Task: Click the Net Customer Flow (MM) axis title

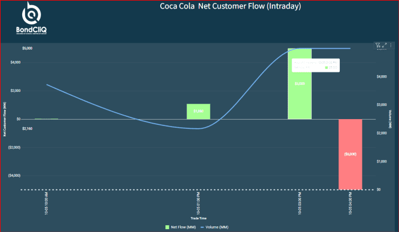Action: [5, 119]
